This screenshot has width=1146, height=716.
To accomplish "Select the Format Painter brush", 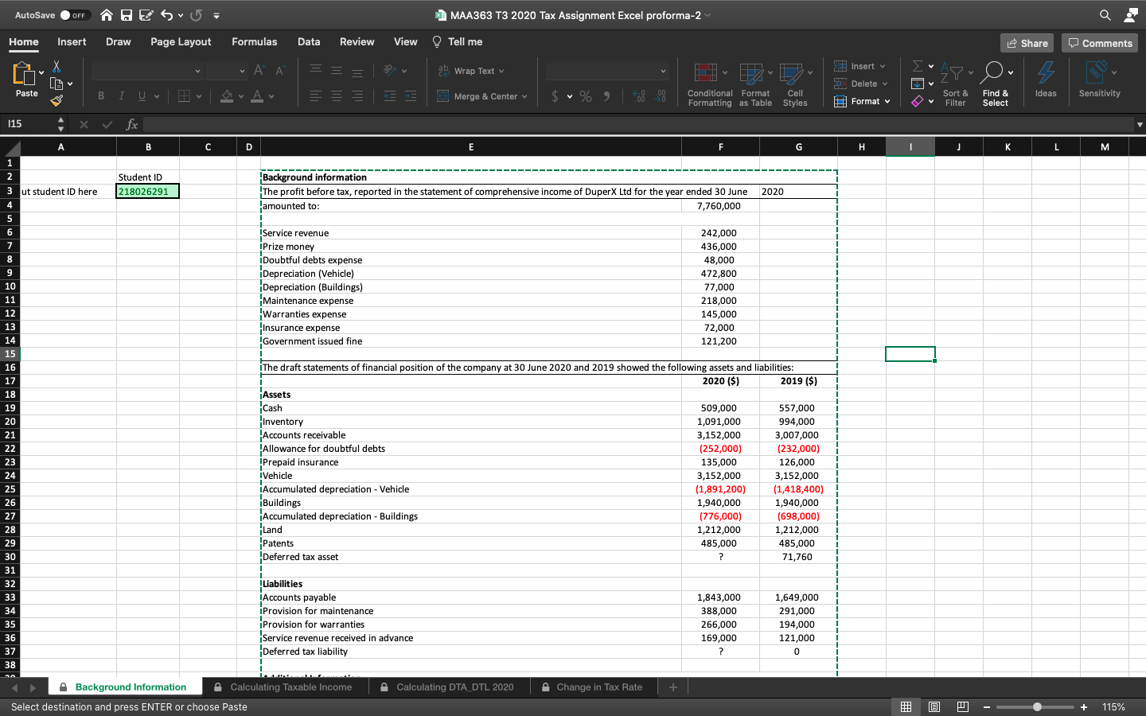I will click(57, 101).
